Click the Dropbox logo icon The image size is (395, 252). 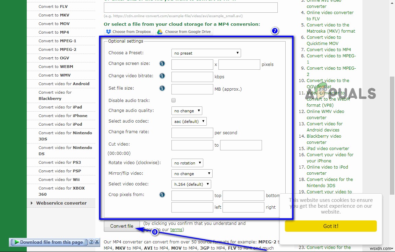pyautogui.click(x=109, y=32)
